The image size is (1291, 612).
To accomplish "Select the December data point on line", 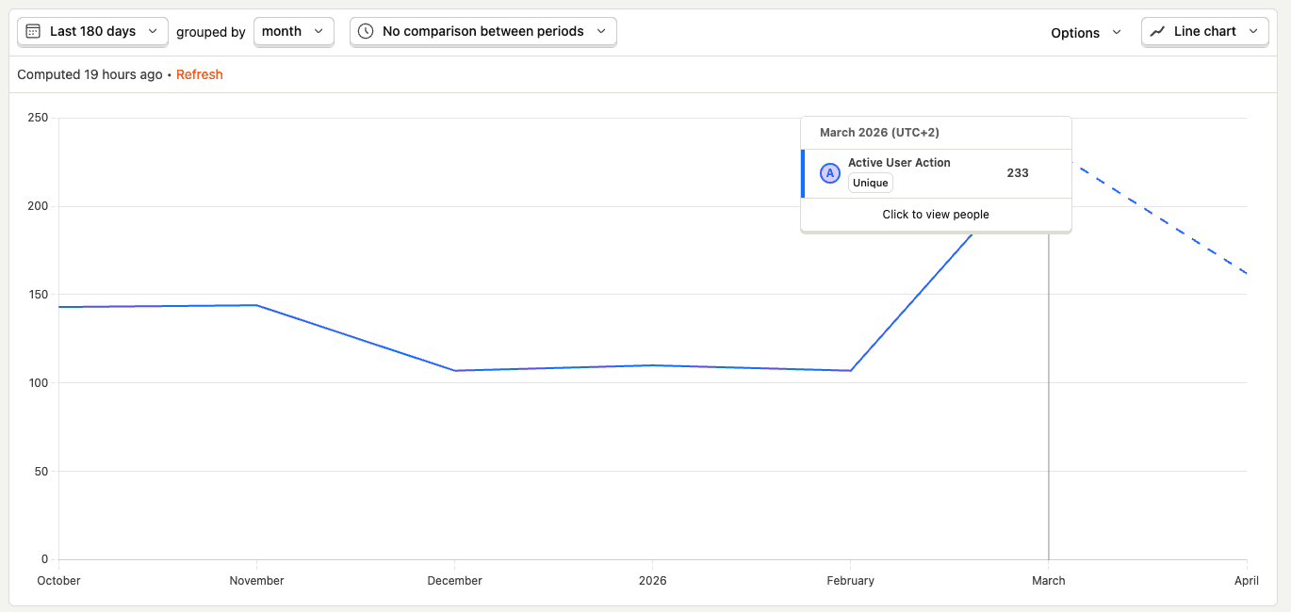I will click(x=455, y=370).
